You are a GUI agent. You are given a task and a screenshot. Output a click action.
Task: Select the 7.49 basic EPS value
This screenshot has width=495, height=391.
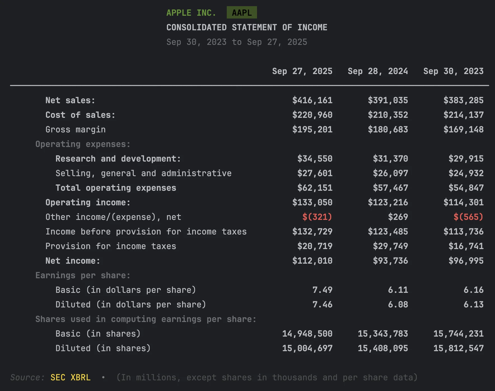pos(322,290)
